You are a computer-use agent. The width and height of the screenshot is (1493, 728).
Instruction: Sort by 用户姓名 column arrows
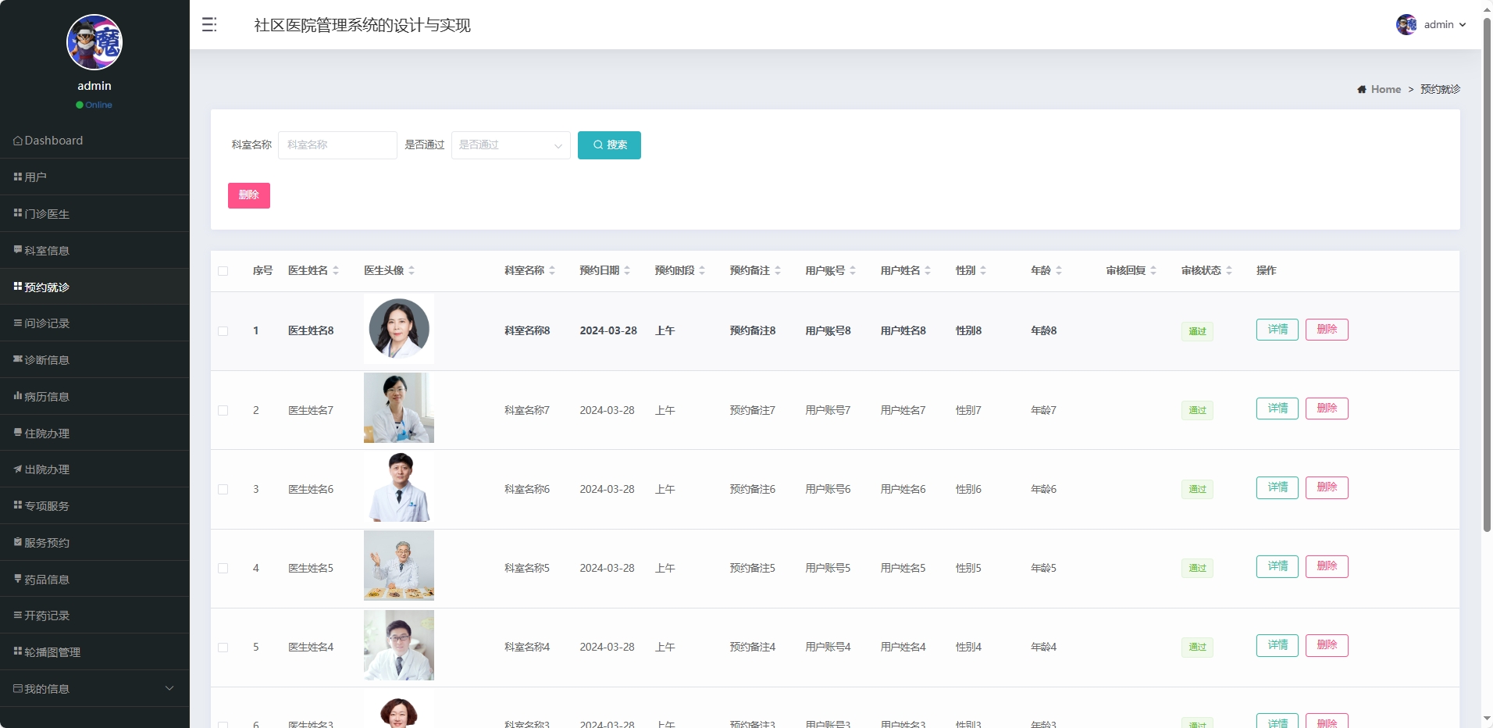(928, 271)
